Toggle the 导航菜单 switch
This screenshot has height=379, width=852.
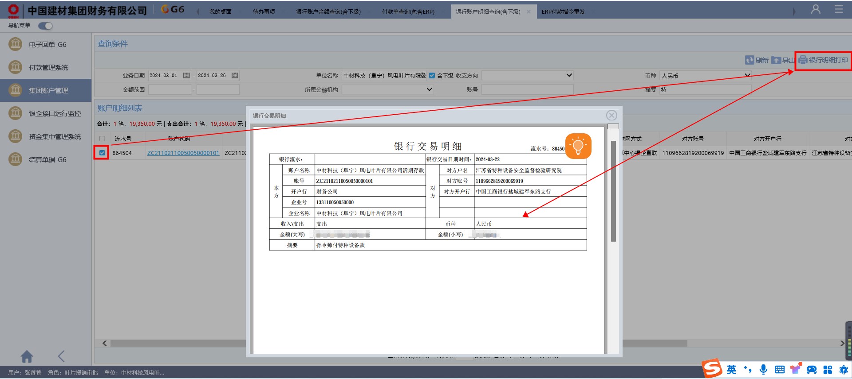tap(45, 26)
